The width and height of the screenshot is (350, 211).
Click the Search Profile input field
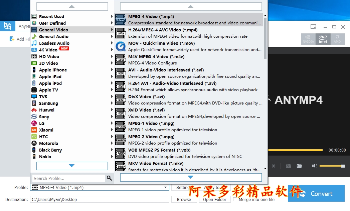tap(68, 178)
